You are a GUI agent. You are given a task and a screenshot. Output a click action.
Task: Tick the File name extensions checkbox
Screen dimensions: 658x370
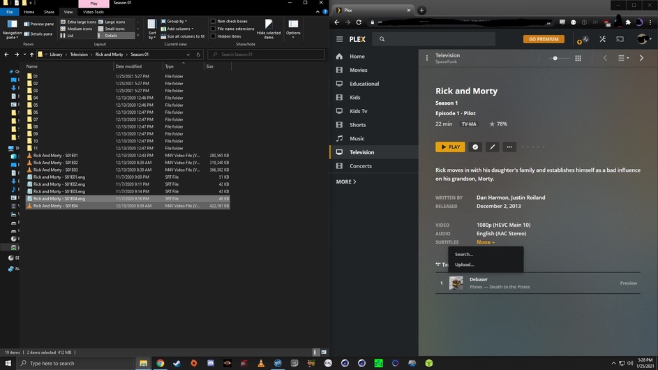click(x=213, y=29)
